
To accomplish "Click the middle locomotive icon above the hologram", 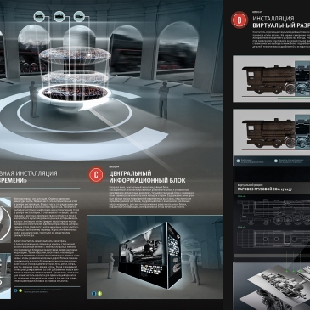I will point(59,16).
